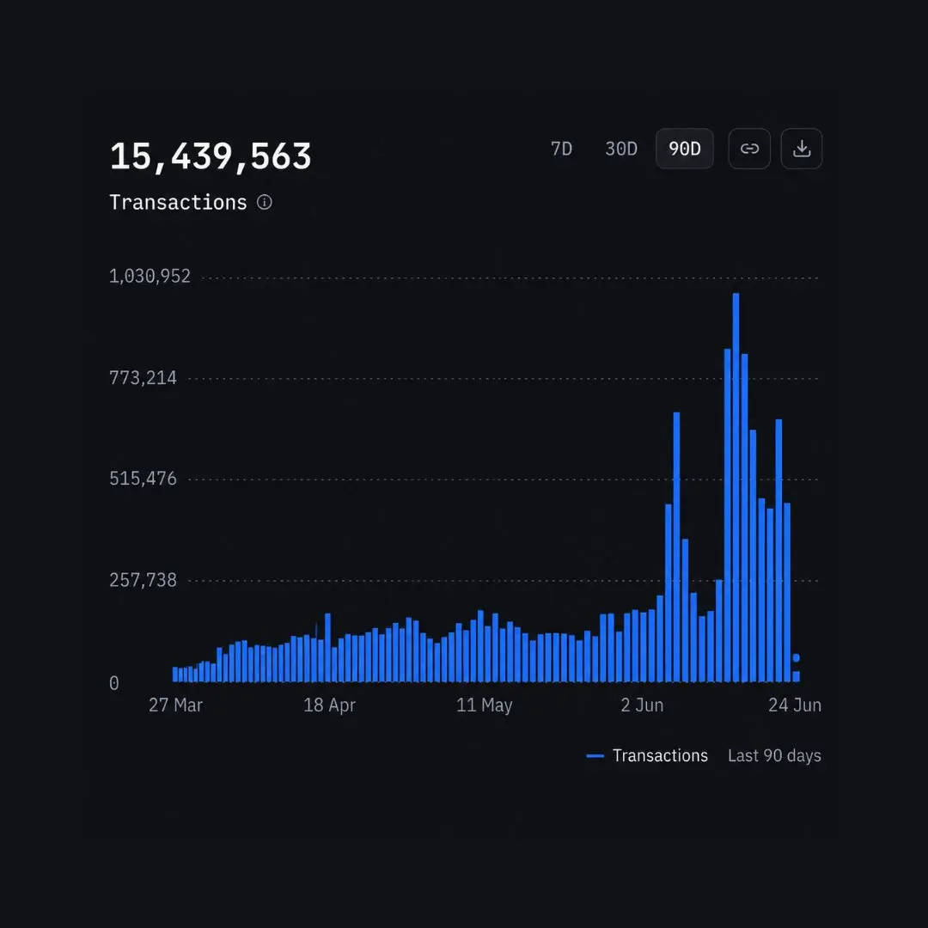Screen dimensions: 928x928
Task: Click the 2 Jun axis label
Action: tap(642, 705)
